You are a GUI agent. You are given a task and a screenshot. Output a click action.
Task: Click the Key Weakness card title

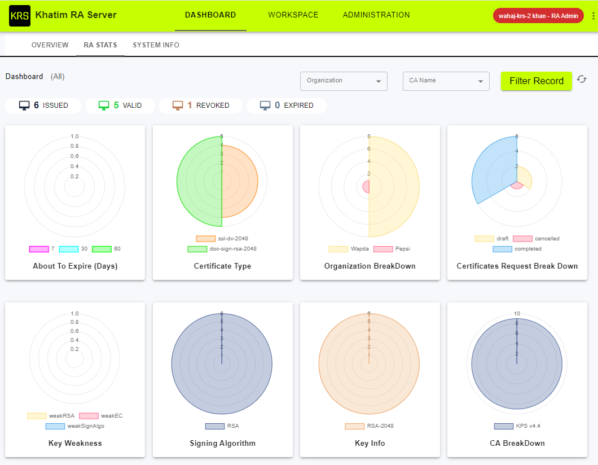pos(75,443)
